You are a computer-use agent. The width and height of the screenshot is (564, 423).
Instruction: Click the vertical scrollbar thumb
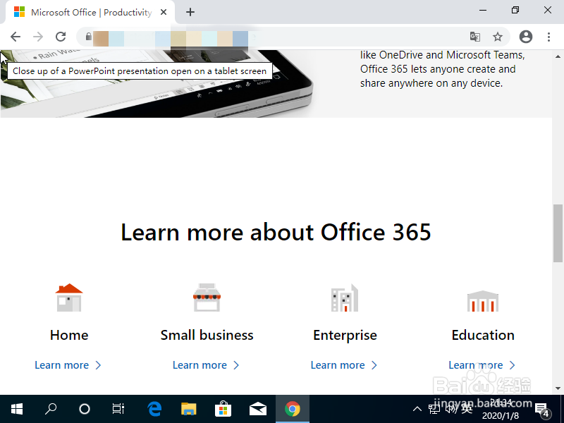558,233
